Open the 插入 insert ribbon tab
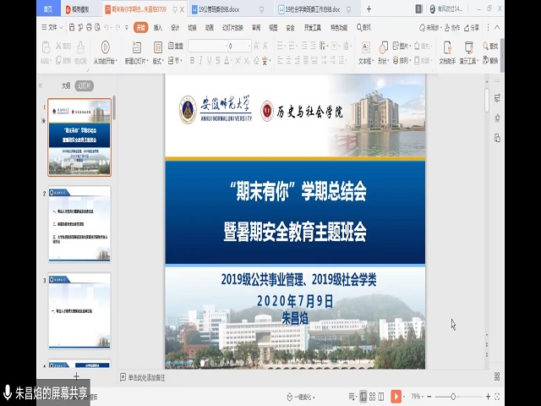 [x=158, y=27]
